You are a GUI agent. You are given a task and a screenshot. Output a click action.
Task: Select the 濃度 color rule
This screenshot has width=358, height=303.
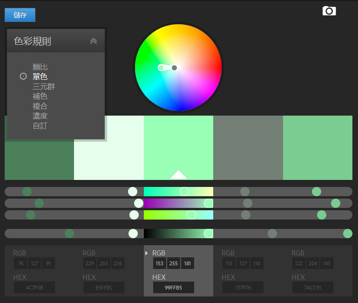point(40,116)
